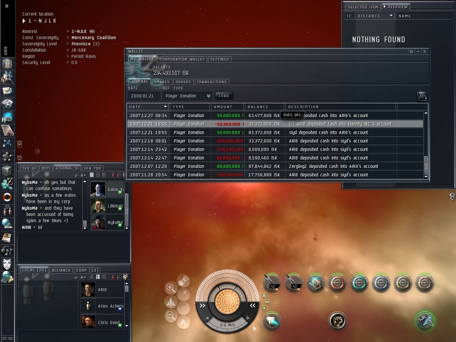Open the ship scanner radar button
This screenshot has height=342, width=456.
click(183, 295)
